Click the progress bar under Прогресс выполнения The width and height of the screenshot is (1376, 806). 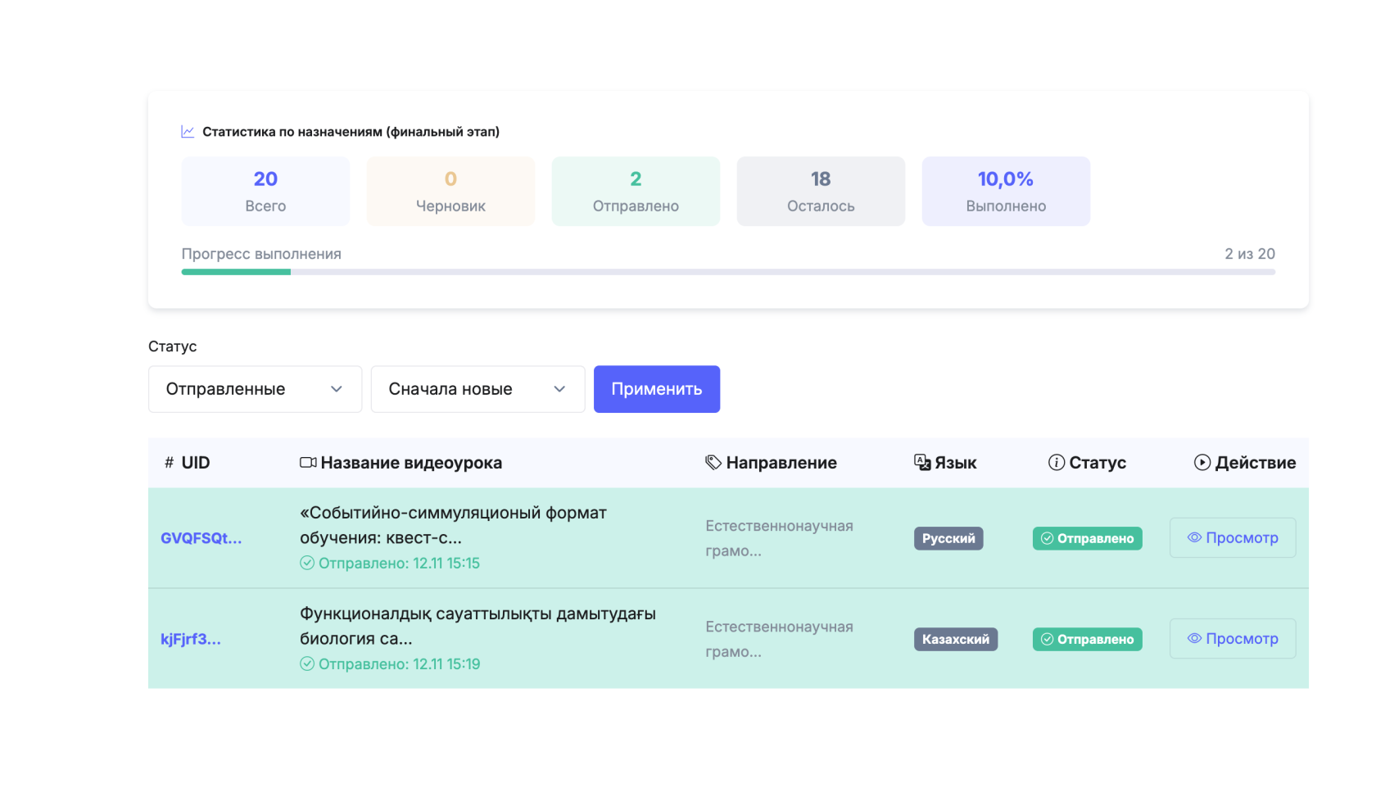727,272
